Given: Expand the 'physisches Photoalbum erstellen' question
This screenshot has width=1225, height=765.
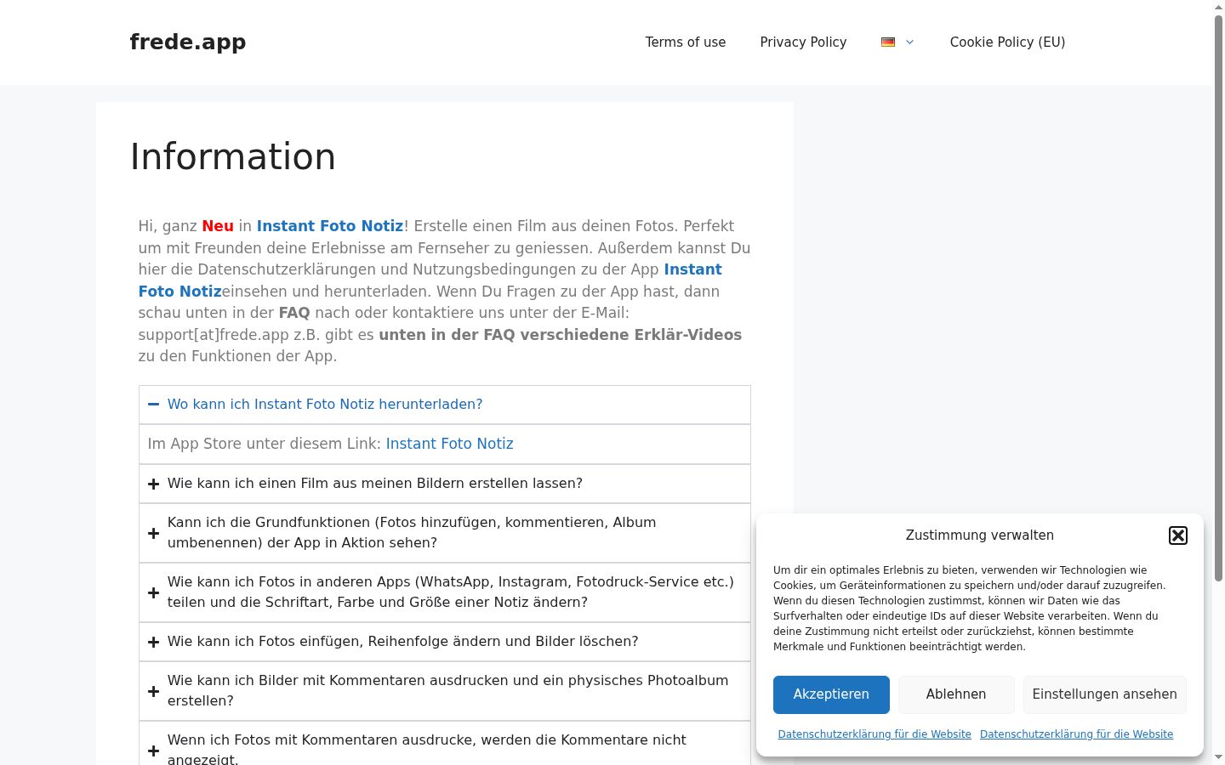Looking at the screenshot, I should click(x=445, y=691).
